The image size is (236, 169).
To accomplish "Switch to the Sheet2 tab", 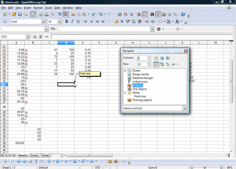I will click(34, 155).
